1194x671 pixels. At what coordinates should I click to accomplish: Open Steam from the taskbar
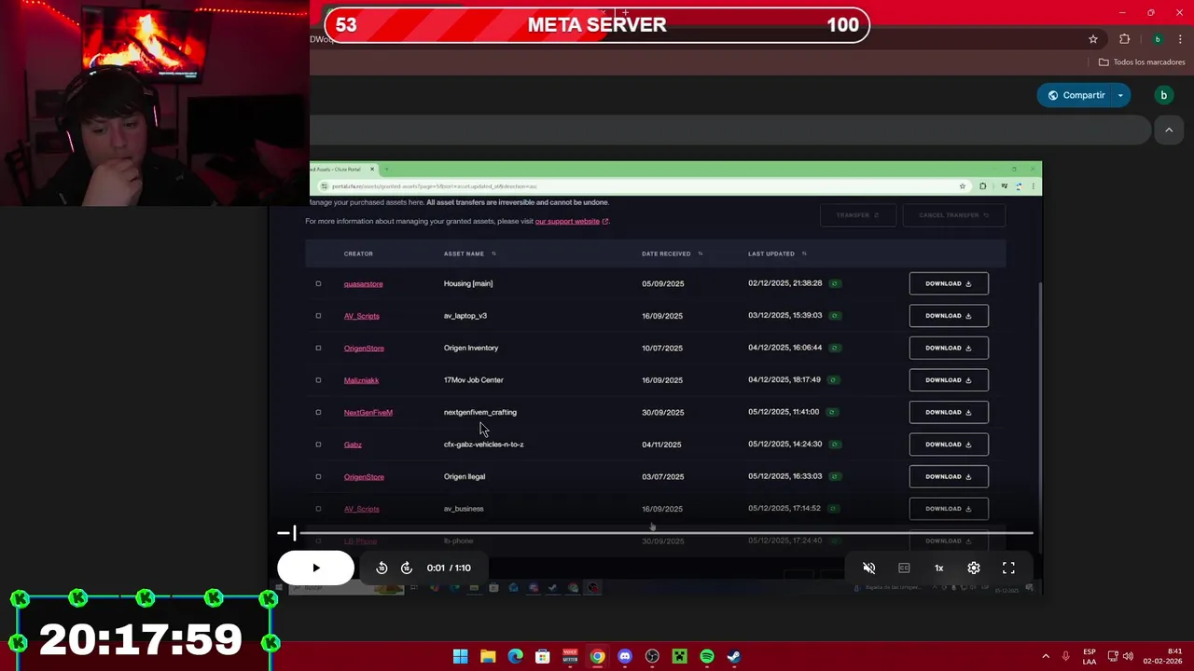pos(734,657)
